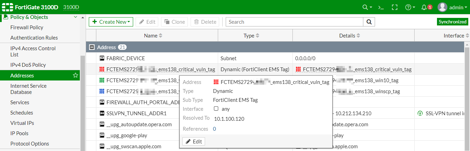Screen dimensions: 470x151
Task: Click the red tag icon in tooltip
Action: click(216, 82)
